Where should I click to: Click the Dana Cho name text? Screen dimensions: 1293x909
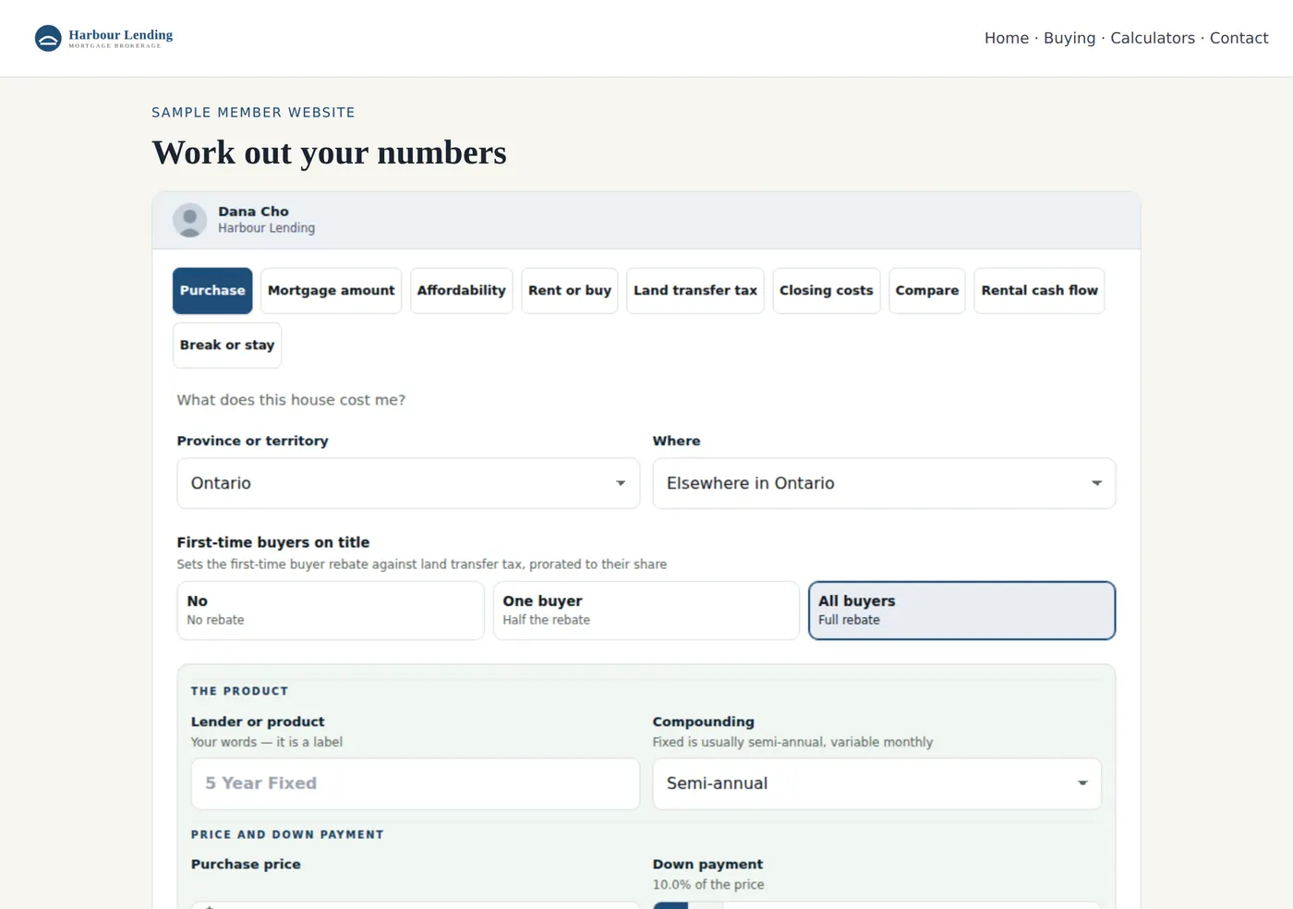coord(253,212)
